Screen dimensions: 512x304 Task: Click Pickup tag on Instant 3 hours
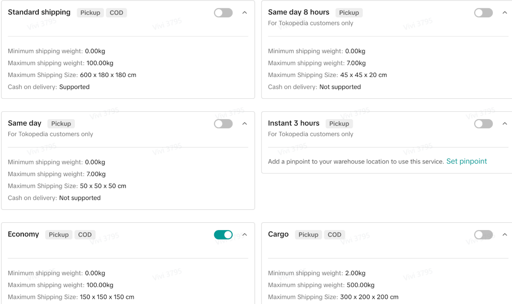pyautogui.click(x=339, y=124)
